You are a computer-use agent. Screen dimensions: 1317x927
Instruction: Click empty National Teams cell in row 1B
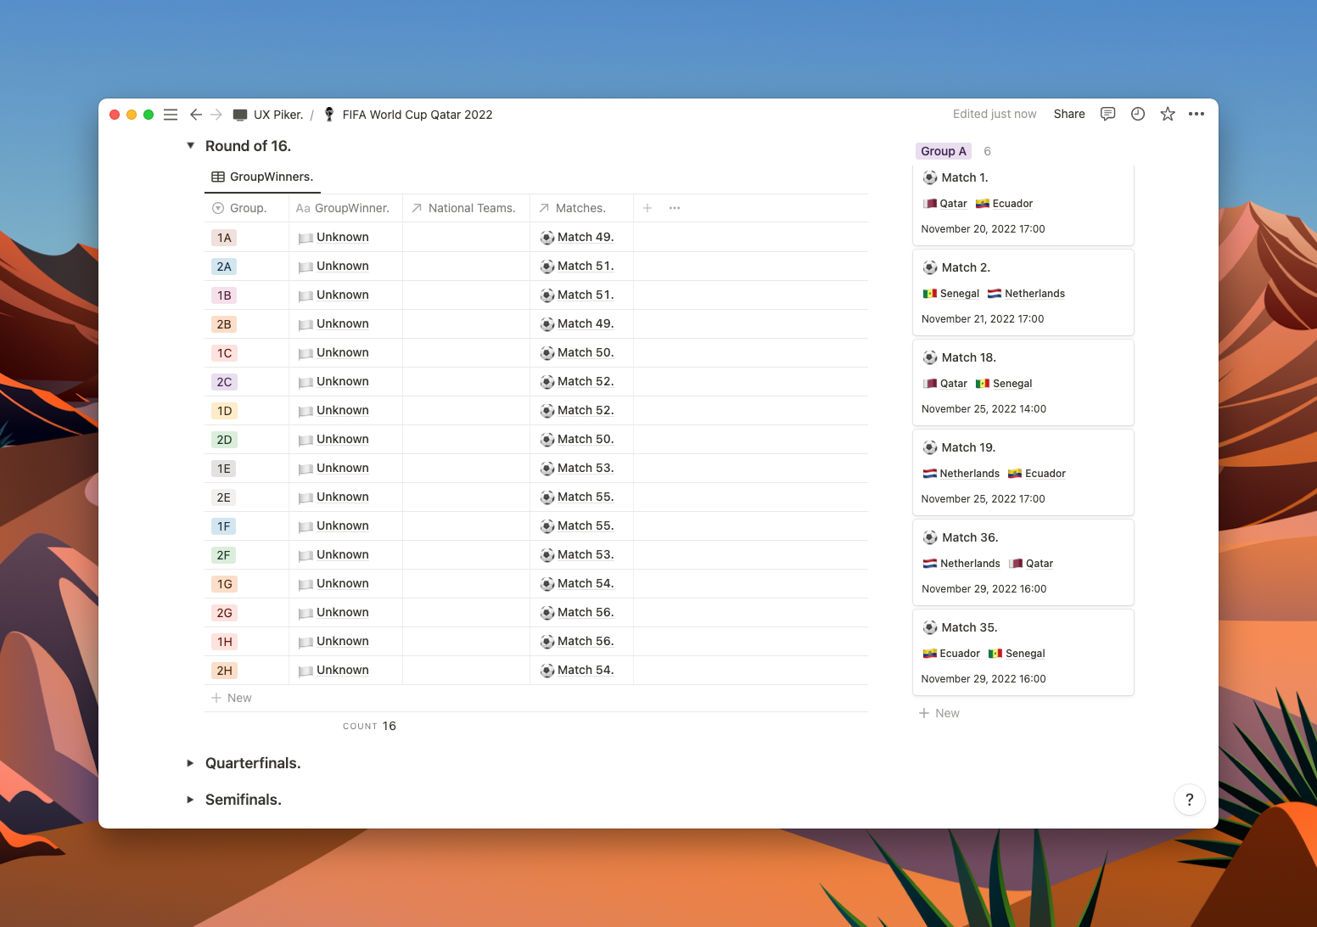click(x=466, y=295)
